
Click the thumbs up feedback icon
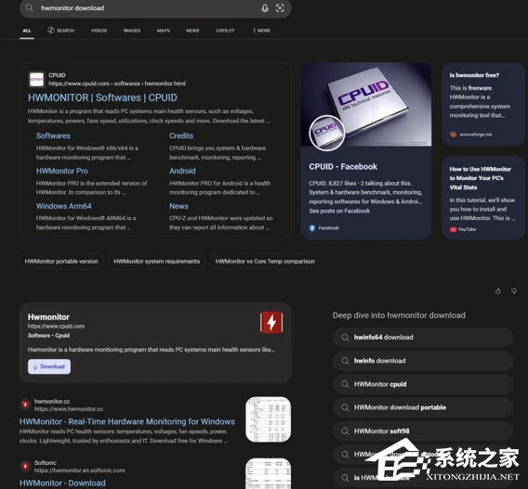point(497,291)
